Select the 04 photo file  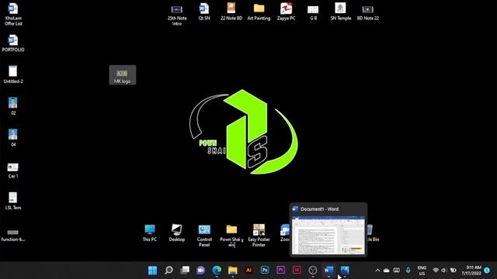[13, 138]
